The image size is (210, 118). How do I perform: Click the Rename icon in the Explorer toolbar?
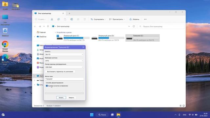72,19
